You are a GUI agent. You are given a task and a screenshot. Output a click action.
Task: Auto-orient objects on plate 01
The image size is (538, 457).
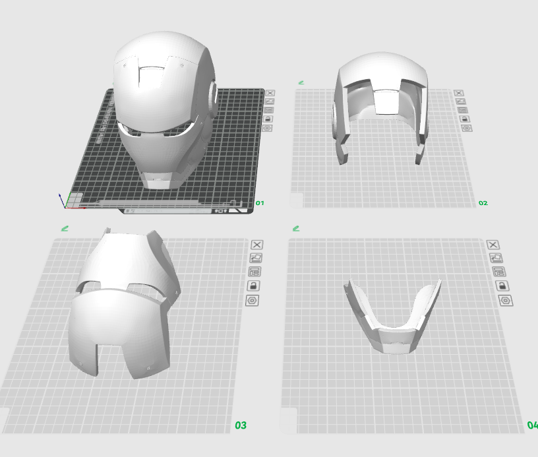click(270, 102)
